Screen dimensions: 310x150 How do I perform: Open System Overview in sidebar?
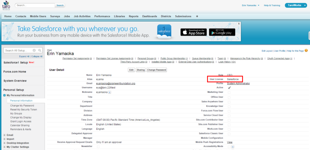point(15,81)
